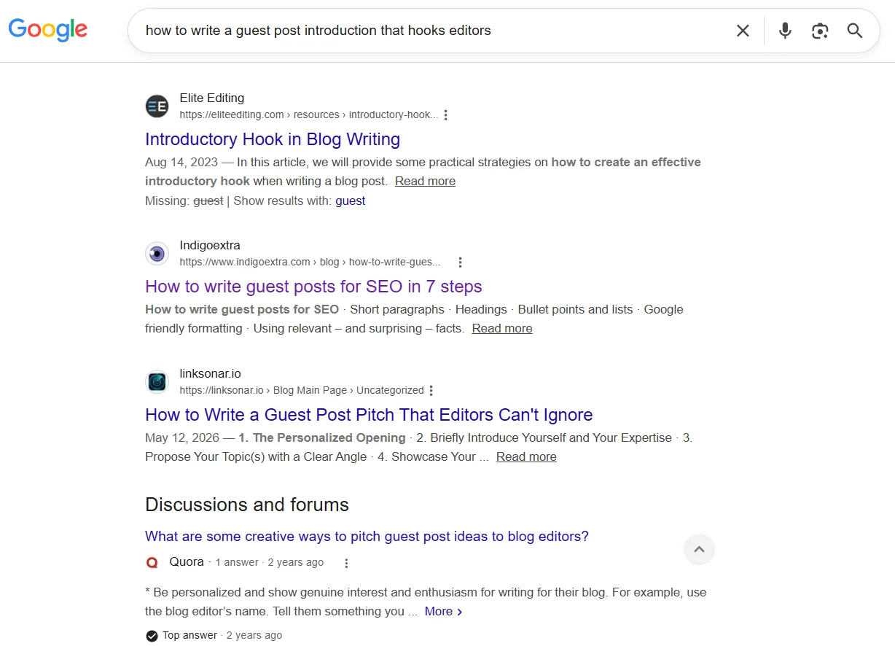This screenshot has height=646, width=895.
Task: Click the 1 answer count text
Action: coord(237,563)
